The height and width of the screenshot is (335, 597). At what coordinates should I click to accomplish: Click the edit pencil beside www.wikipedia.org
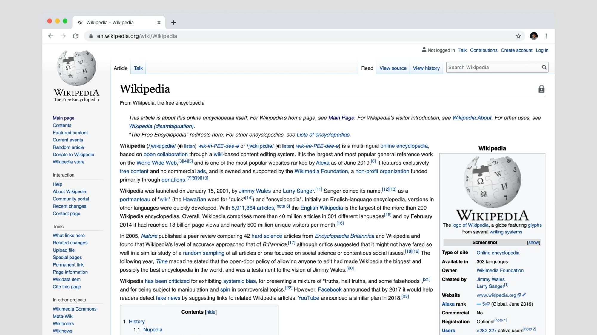click(524, 295)
